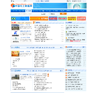Screen dimensions: 93x93
Task: Select the leftmost tab in blue navigation bar
Action: point(15,11)
